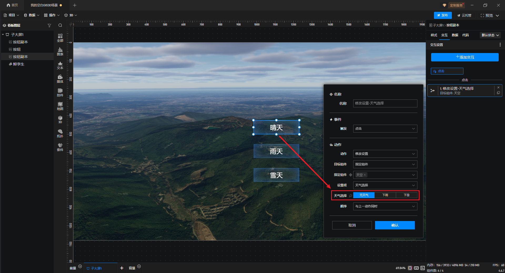Expand the 触发 trigger dropdown

(x=385, y=129)
